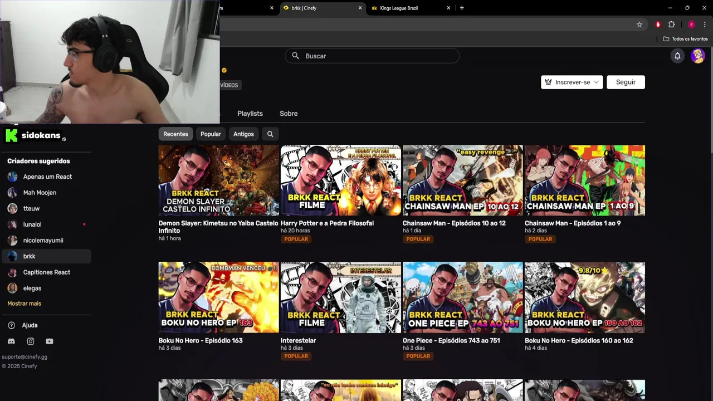Open the notifications bell icon

click(x=677, y=56)
